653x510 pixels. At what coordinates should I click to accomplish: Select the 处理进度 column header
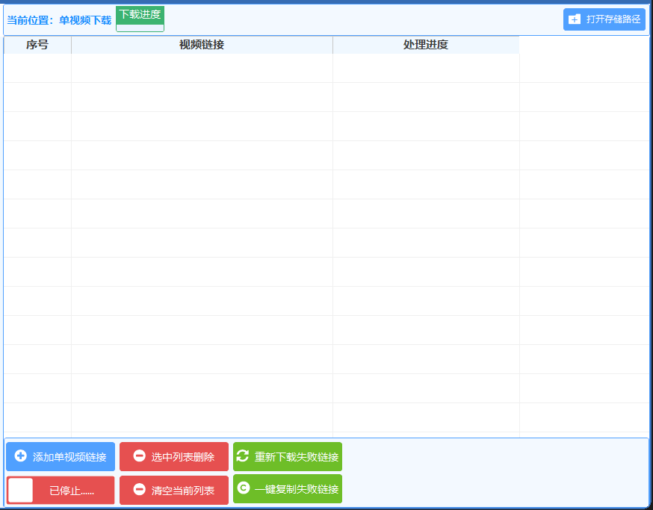click(x=426, y=45)
